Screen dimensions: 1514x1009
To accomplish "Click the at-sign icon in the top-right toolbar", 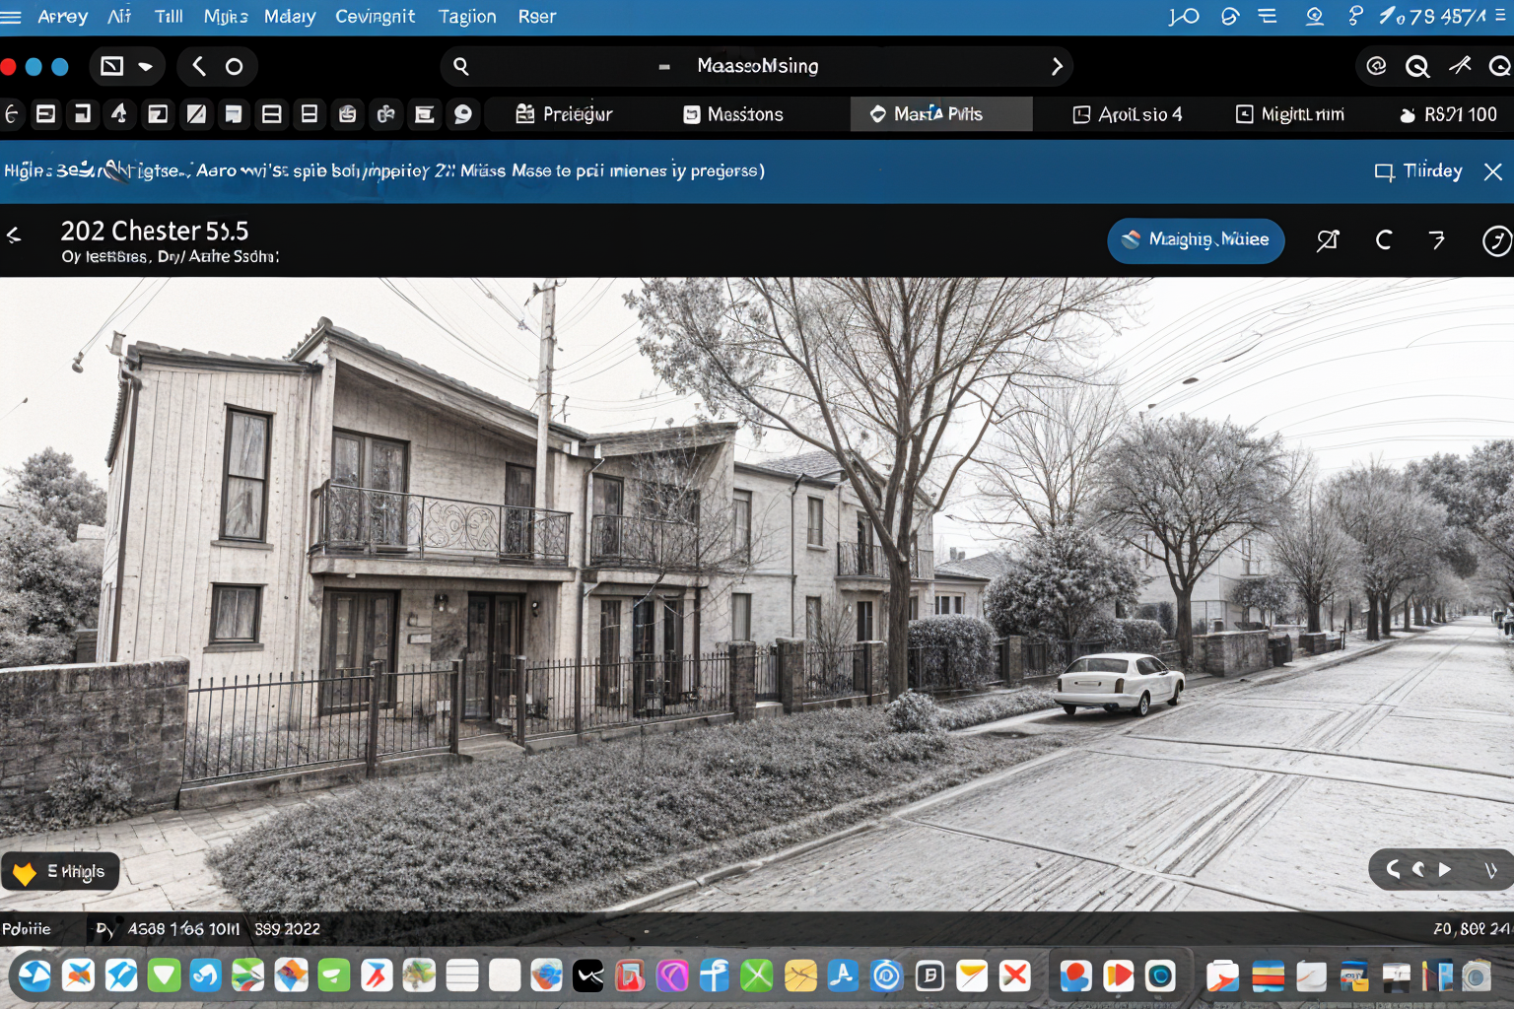I will click(x=1376, y=66).
